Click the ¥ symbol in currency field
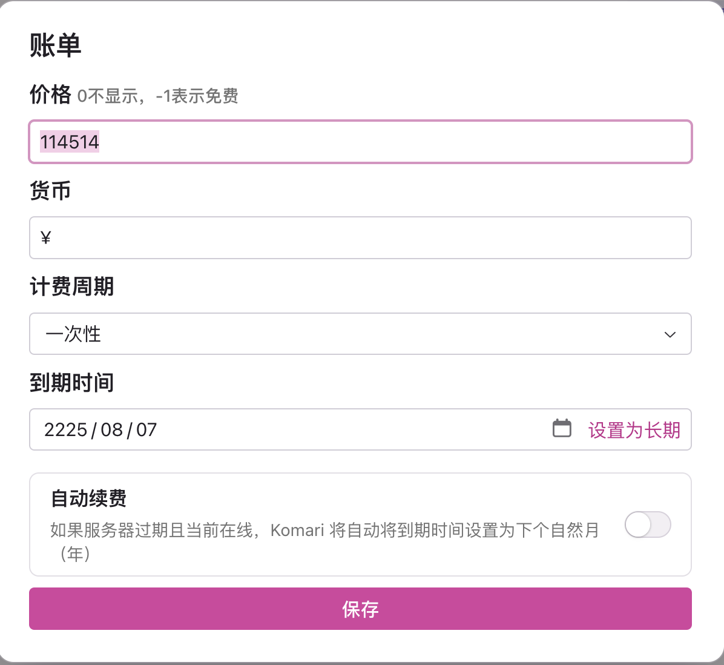Image resolution: width=724 pixels, height=665 pixels. 45,238
